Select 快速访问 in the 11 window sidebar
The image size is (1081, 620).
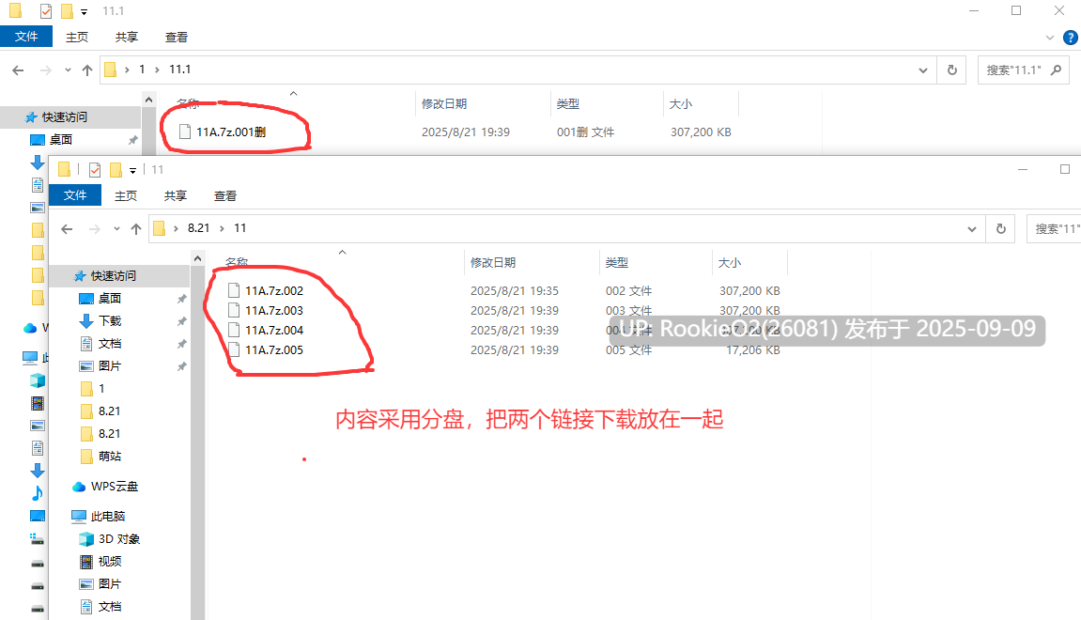coord(114,276)
